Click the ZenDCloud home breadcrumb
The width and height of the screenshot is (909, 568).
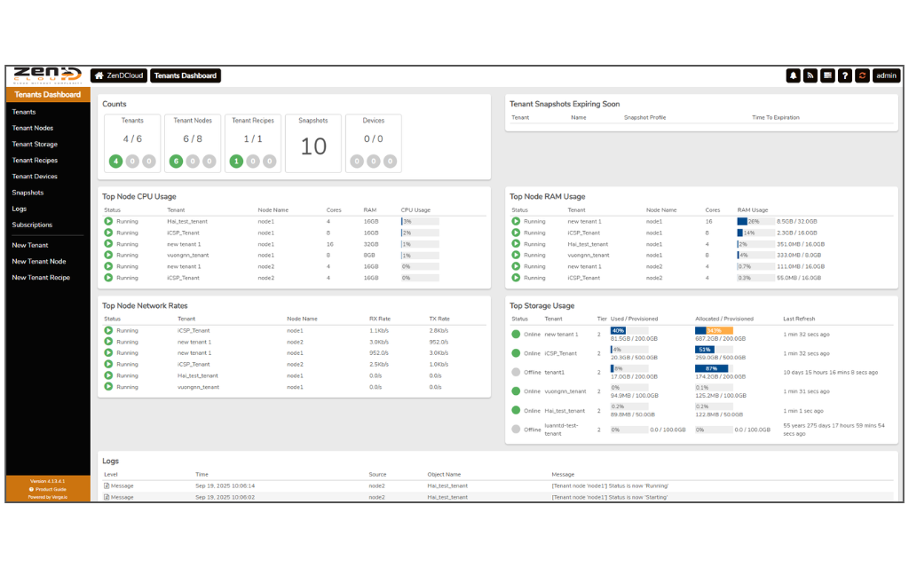click(119, 76)
